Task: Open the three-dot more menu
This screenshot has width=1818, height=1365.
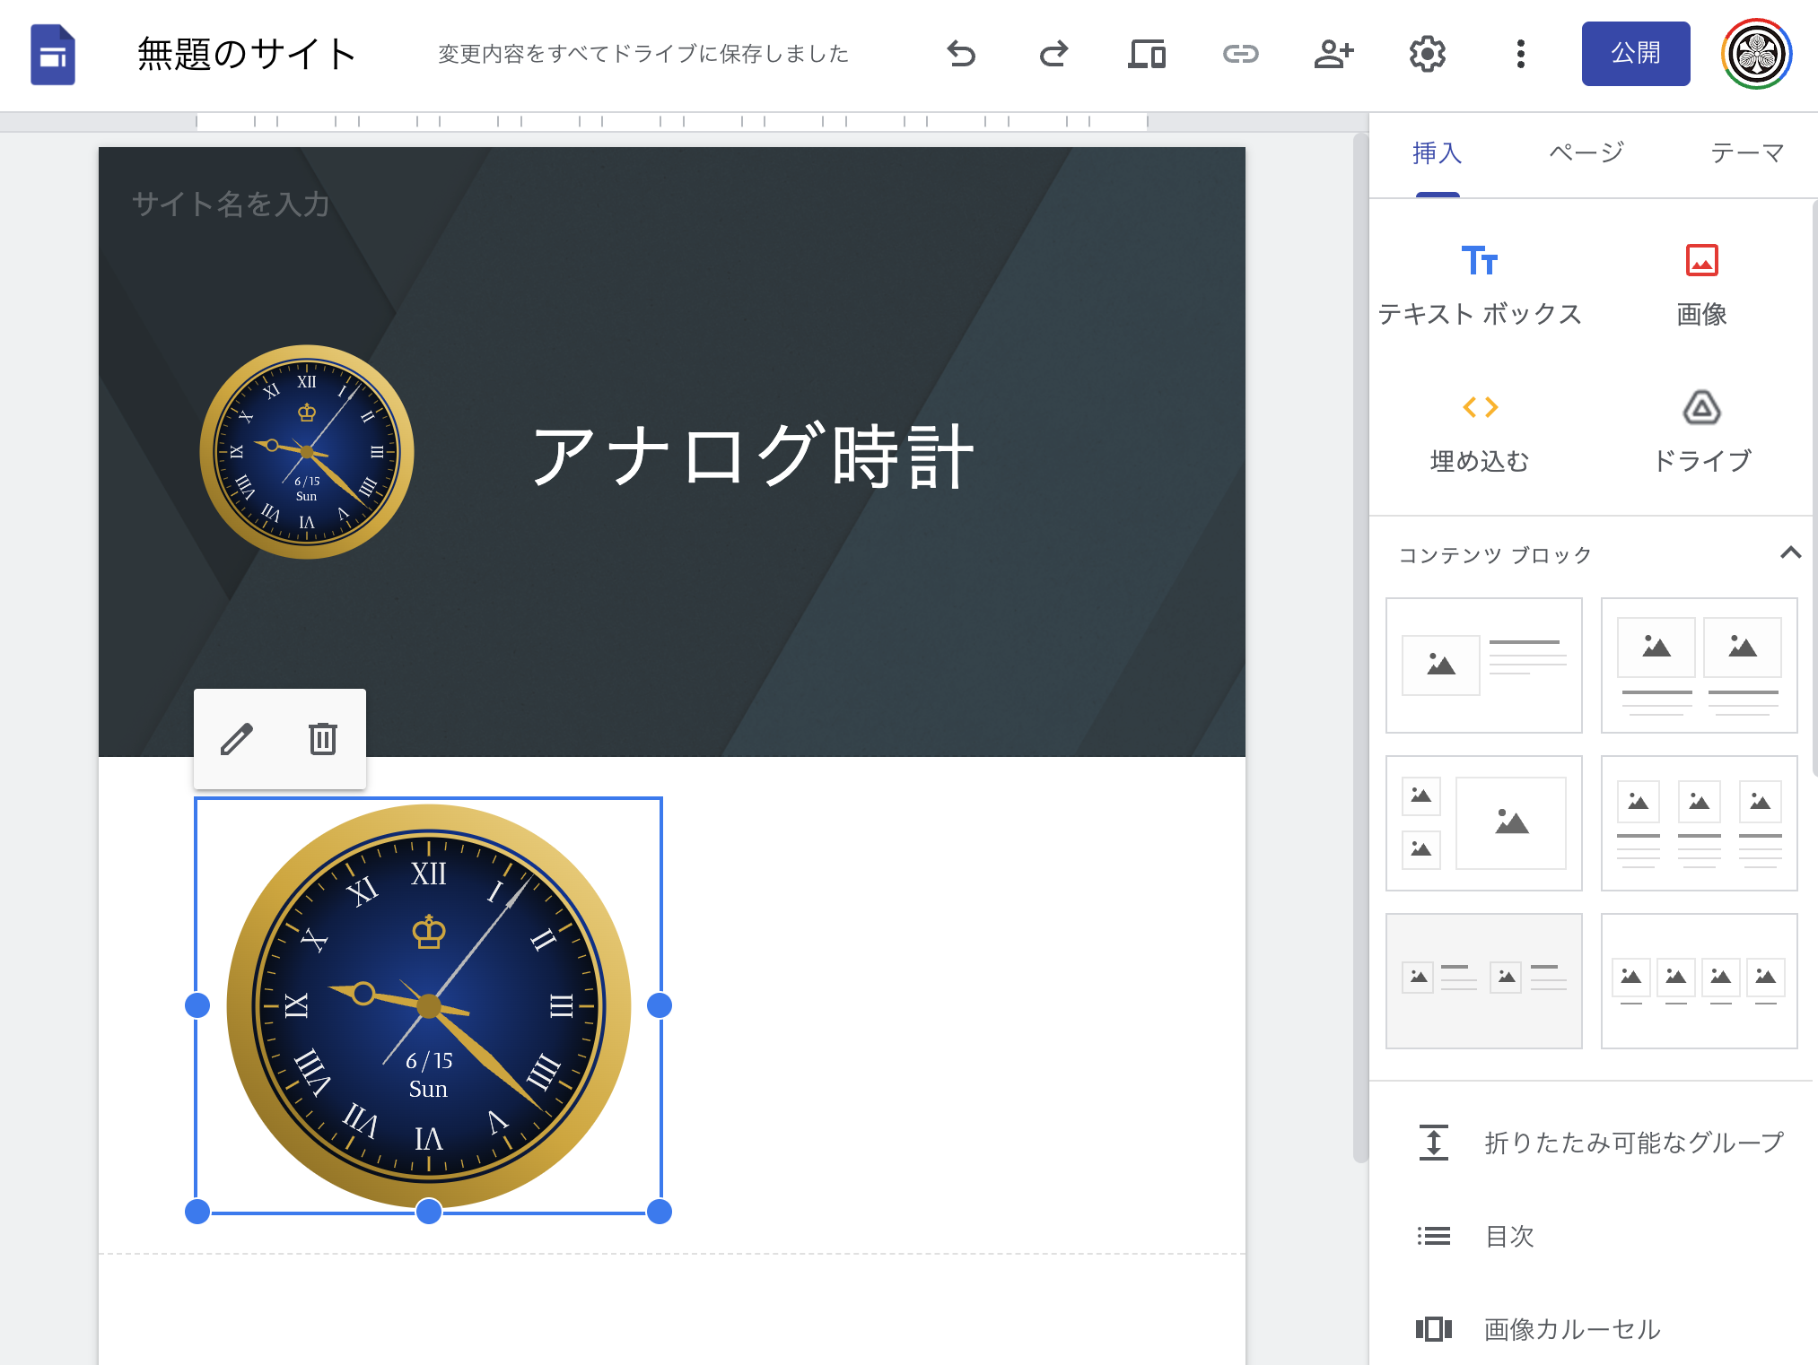Action: pyautogui.click(x=1520, y=54)
